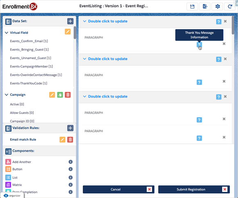Select the Matrix component
238x198 pixels.
pyautogui.click(x=17, y=185)
